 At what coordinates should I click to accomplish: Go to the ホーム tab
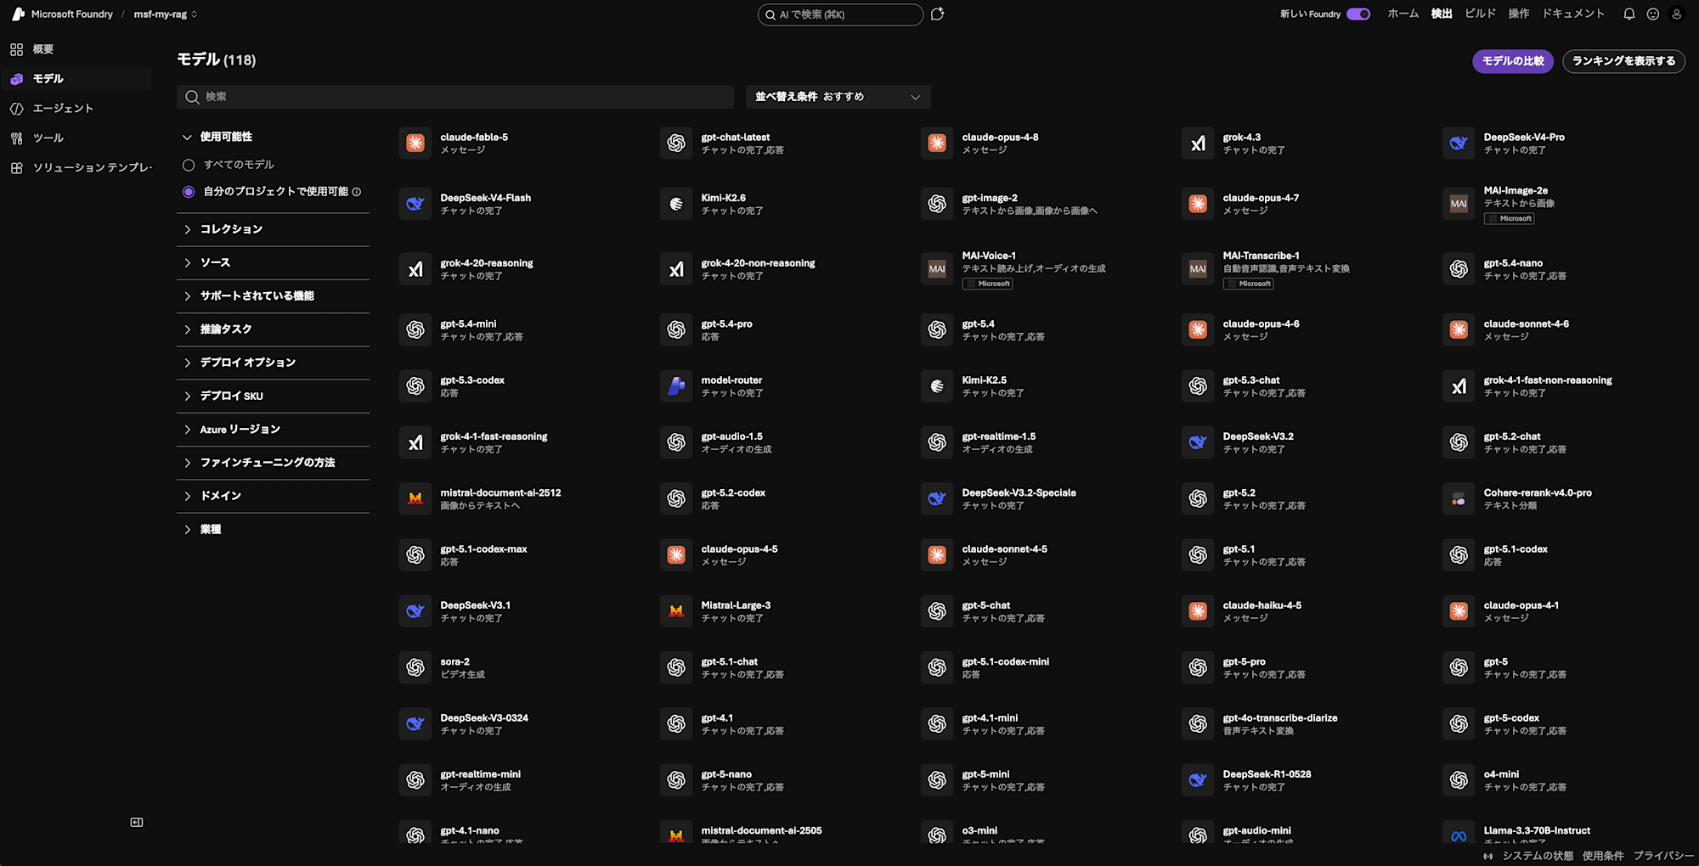pyautogui.click(x=1403, y=14)
